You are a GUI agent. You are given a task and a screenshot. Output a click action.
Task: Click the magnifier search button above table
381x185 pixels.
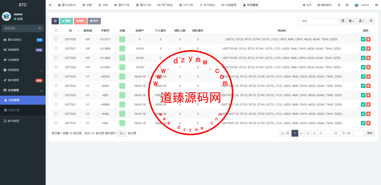point(371,21)
